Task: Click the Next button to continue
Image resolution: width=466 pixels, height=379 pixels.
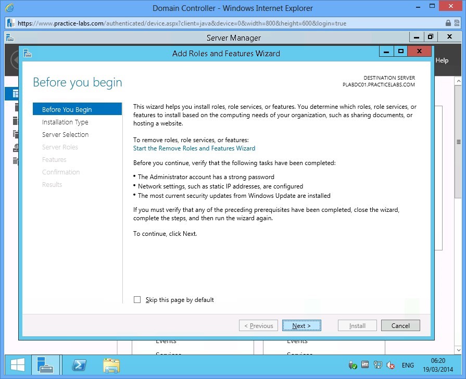Action: point(302,325)
